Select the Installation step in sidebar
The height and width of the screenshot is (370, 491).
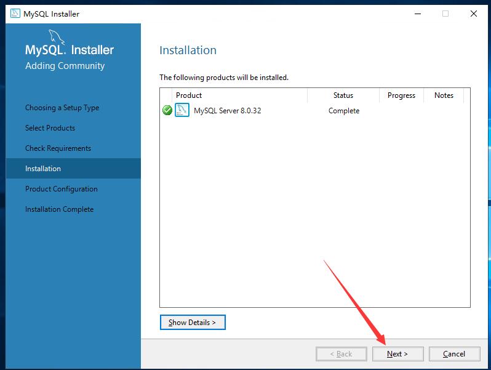point(73,168)
